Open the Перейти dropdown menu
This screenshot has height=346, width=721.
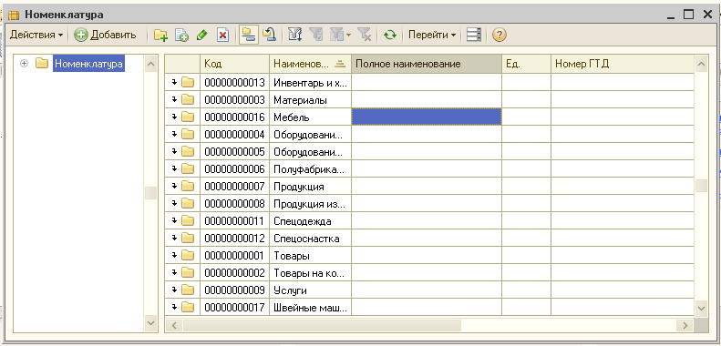(432, 35)
